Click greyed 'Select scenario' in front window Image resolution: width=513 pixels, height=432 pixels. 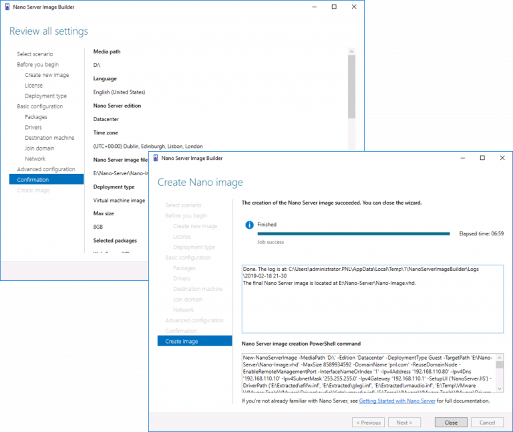click(x=183, y=205)
